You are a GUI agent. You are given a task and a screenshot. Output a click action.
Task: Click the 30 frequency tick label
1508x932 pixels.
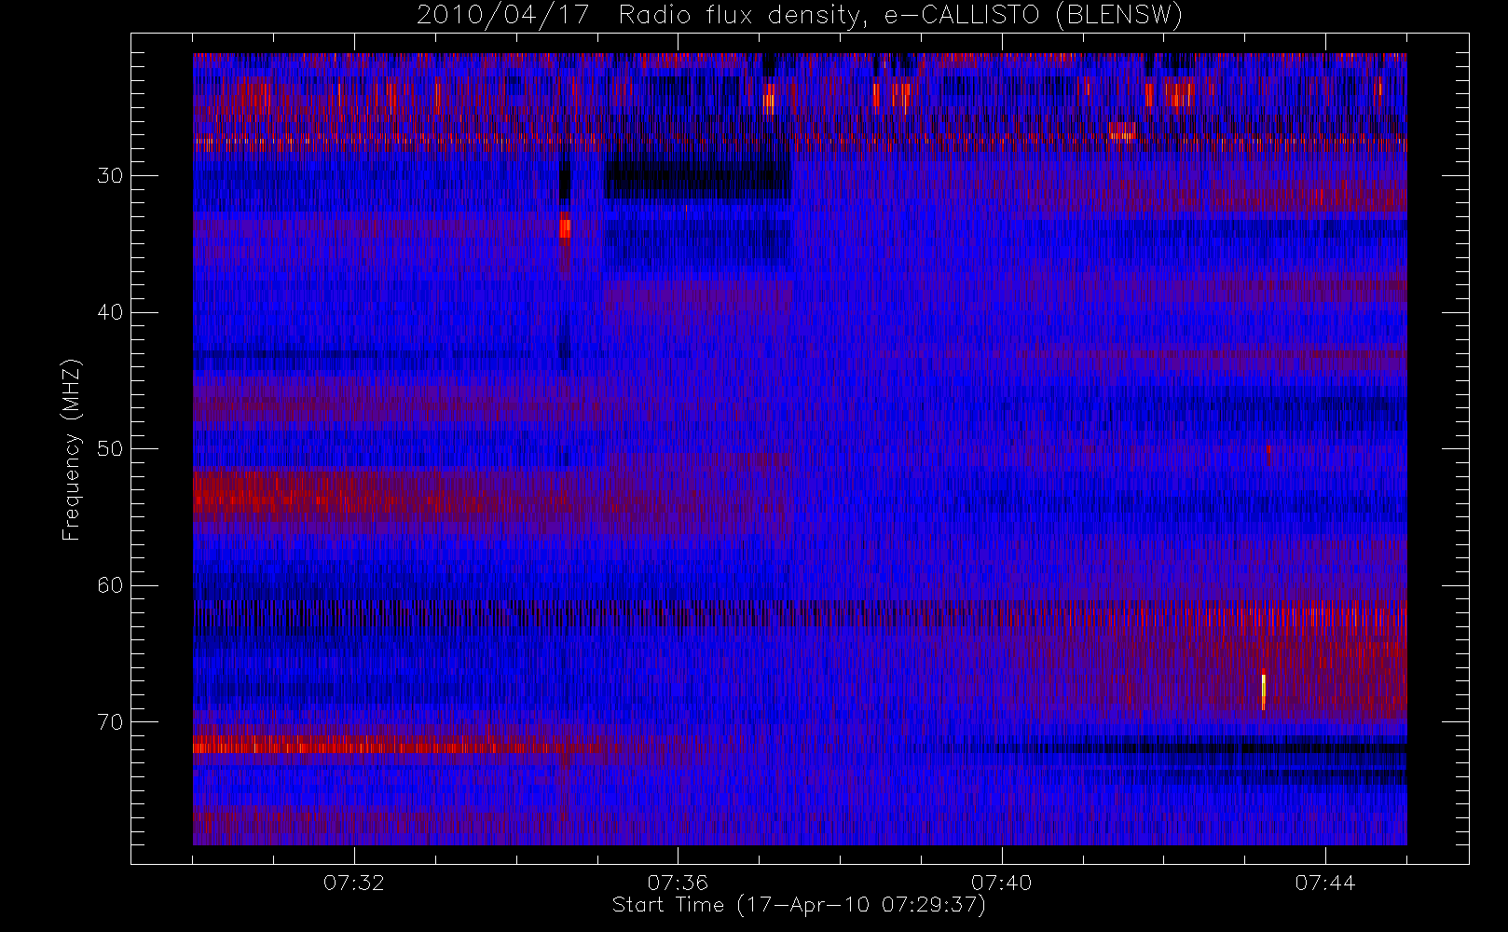point(110,175)
